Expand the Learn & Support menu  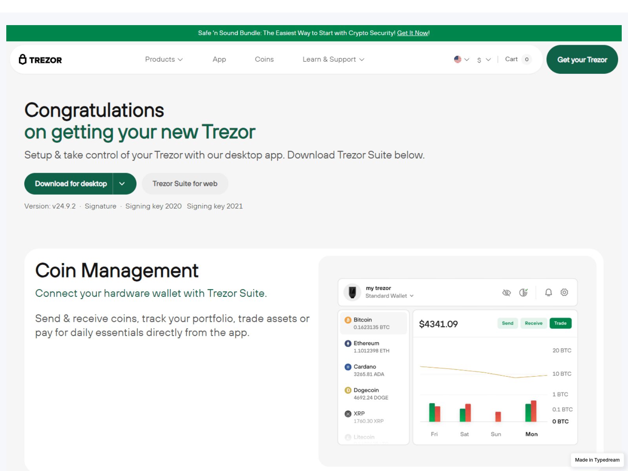333,59
